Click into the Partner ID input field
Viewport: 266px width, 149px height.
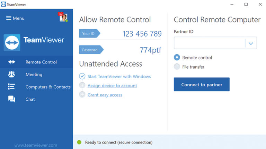[x=209, y=43]
